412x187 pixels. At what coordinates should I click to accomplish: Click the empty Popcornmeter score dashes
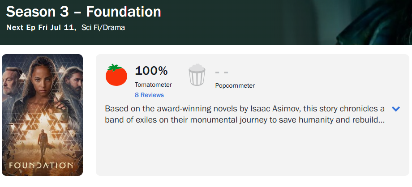point(222,72)
